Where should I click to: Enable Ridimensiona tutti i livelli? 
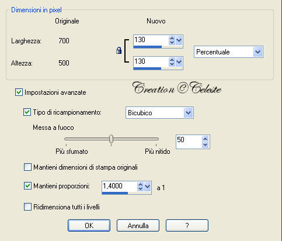click(x=27, y=207)
